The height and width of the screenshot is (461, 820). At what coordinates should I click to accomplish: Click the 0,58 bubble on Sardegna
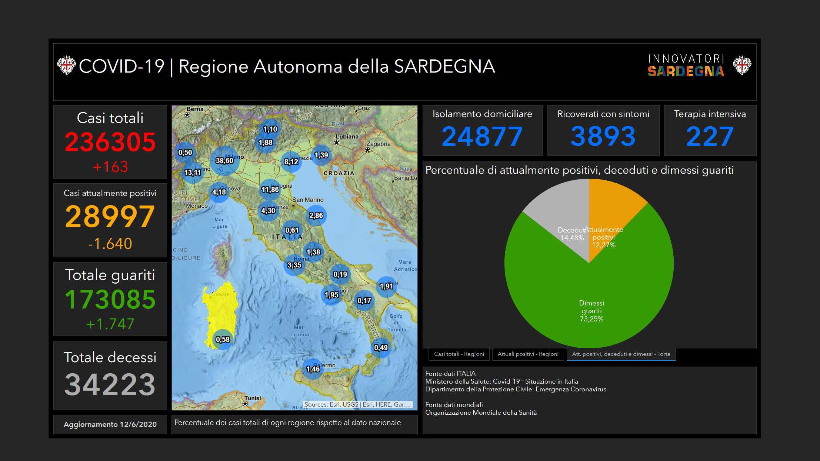(x=223, y=339)
